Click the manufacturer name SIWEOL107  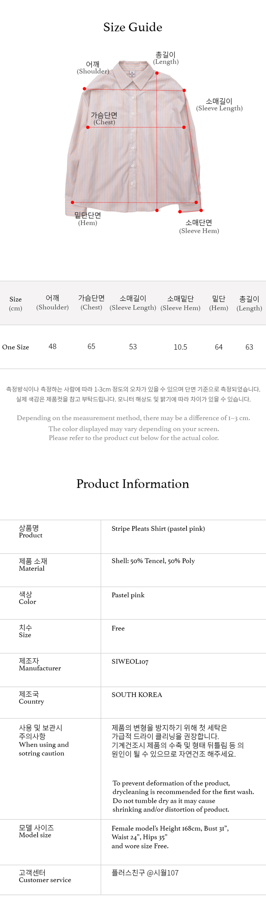coord(130,662)
